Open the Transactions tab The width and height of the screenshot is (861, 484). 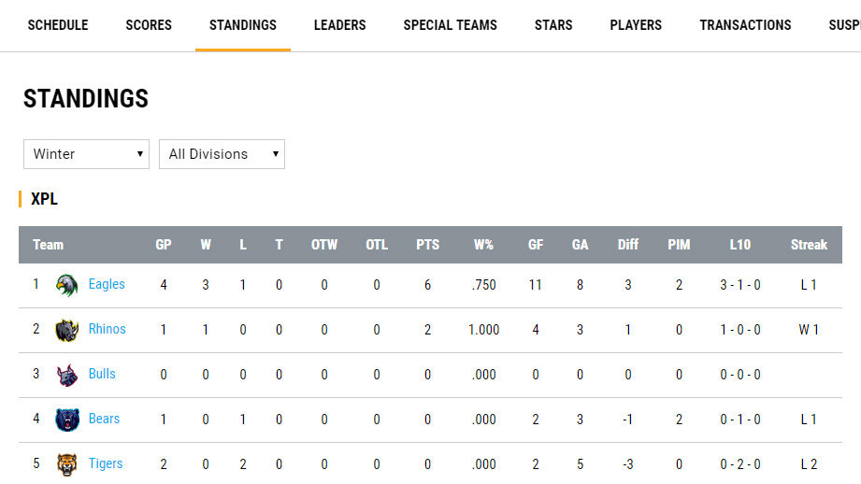point(745,25)
